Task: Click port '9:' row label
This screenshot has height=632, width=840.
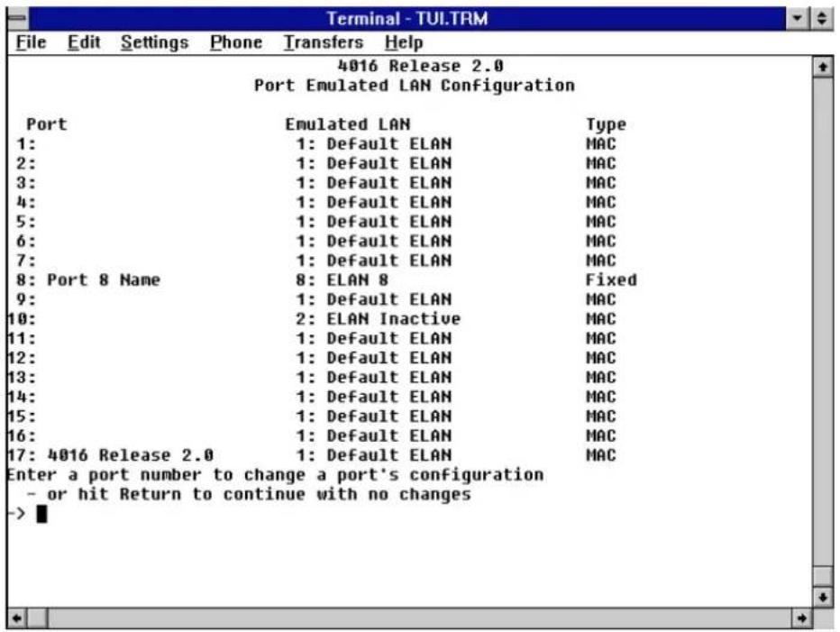Action: [x=26, y=299]
